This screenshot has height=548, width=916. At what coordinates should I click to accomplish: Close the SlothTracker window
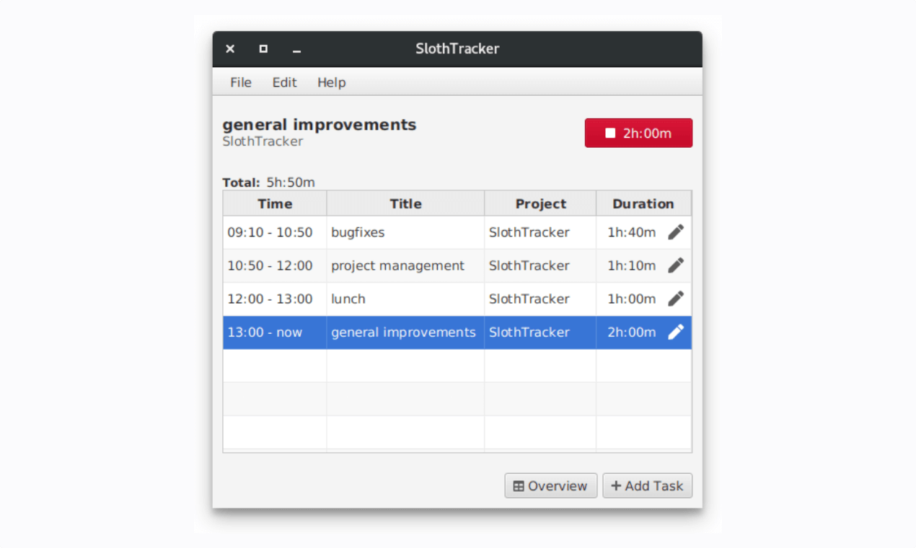click(230, 49)
